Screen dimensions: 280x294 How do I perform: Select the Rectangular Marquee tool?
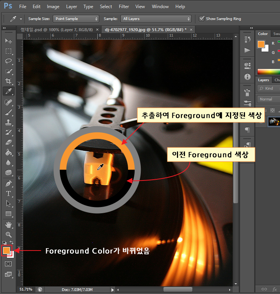[8, 51]
